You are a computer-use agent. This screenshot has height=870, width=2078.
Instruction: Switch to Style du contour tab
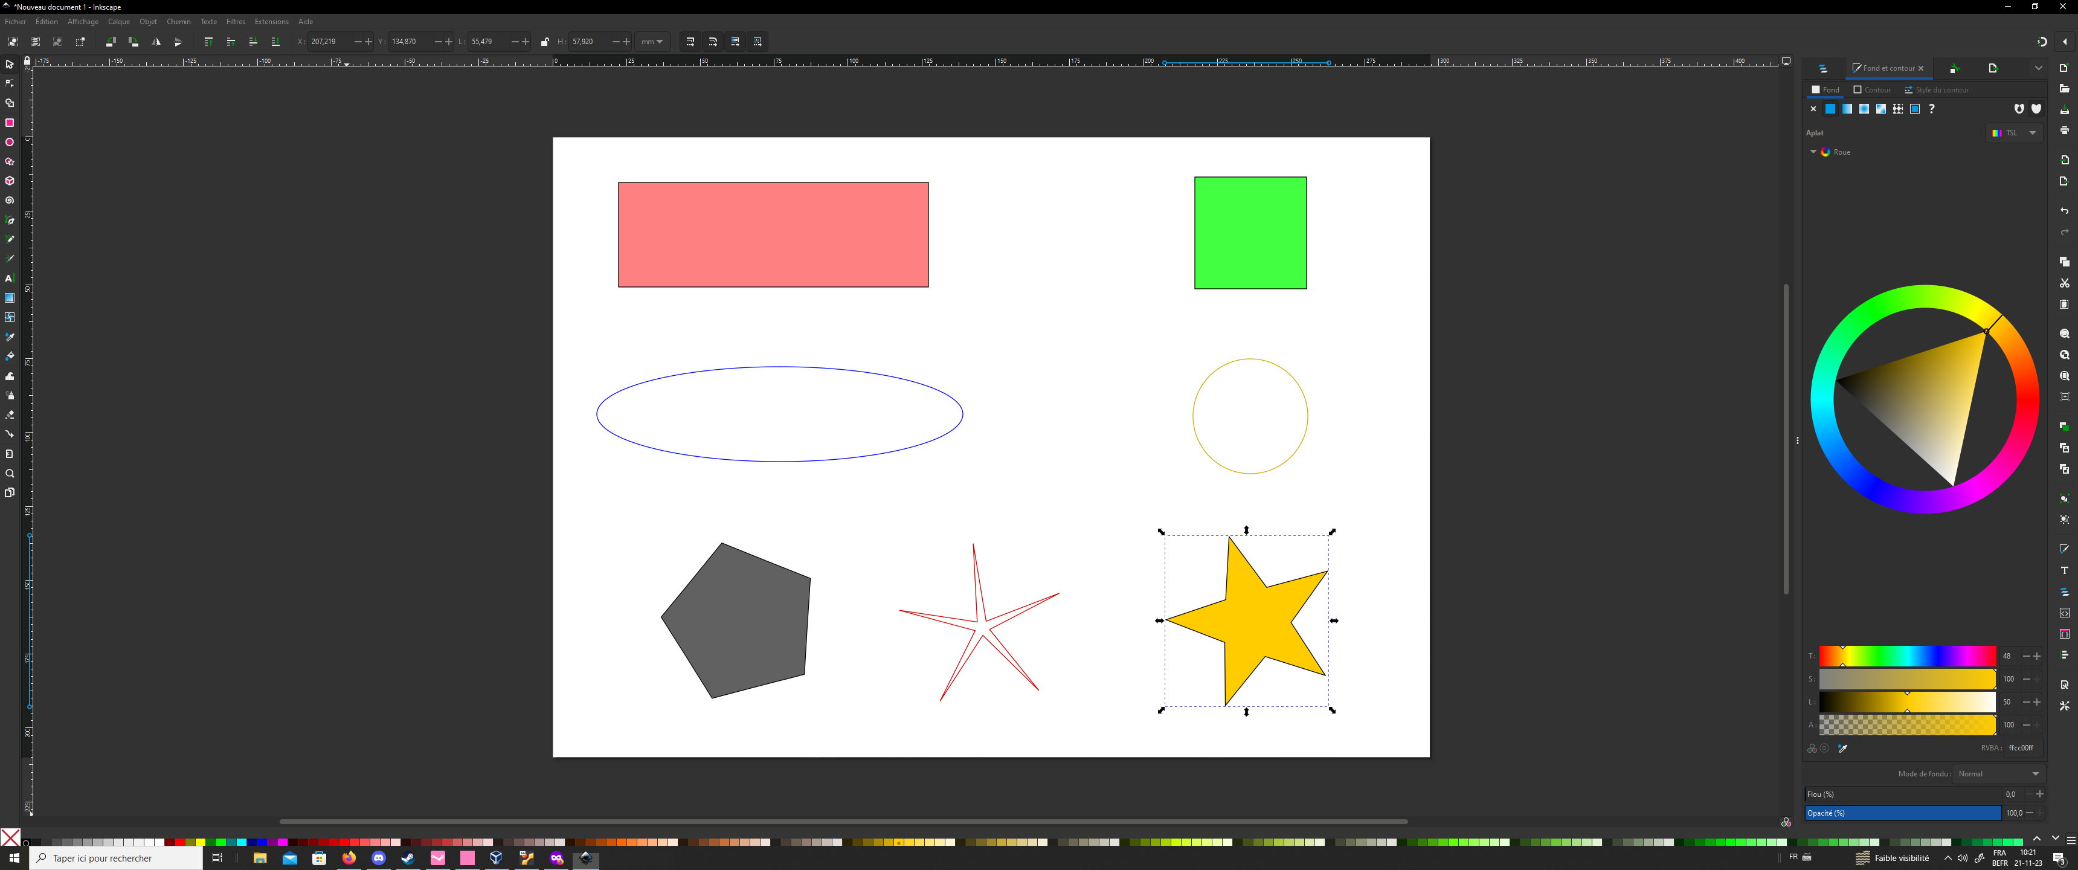coord(1936,89)
